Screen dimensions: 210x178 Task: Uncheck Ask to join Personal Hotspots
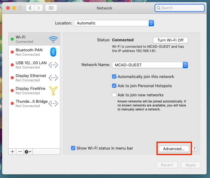pyautogui.click(x=114, y=86)
